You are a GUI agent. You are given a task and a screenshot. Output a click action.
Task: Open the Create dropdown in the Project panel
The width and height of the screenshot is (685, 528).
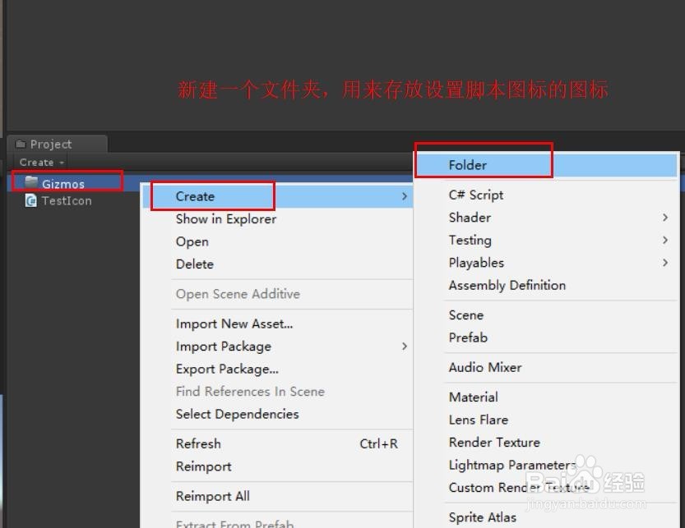(40, 162)
